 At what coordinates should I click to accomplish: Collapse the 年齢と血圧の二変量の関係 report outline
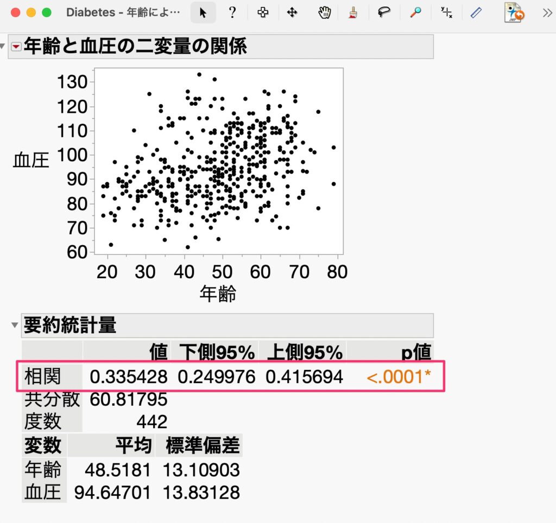pos(3,46)
